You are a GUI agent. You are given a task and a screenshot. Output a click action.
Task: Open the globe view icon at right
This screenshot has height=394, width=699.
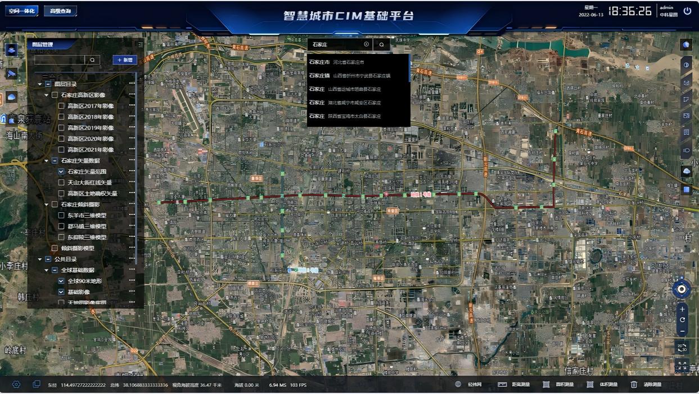coord(686,45)
